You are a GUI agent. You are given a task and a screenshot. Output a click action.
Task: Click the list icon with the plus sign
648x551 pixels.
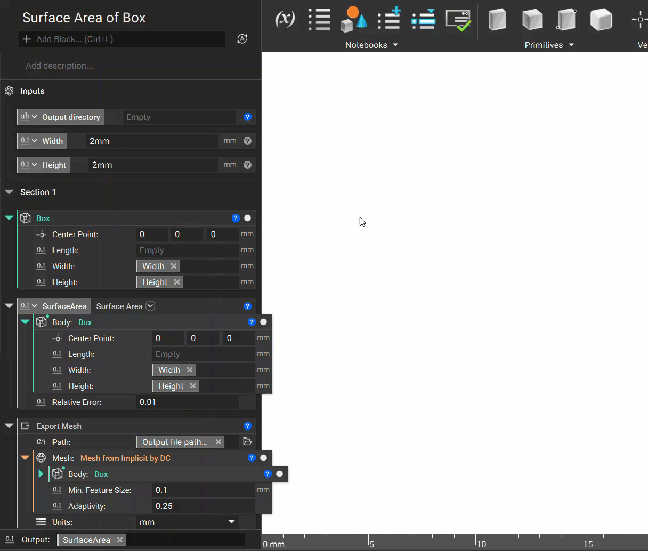(389, 19)
